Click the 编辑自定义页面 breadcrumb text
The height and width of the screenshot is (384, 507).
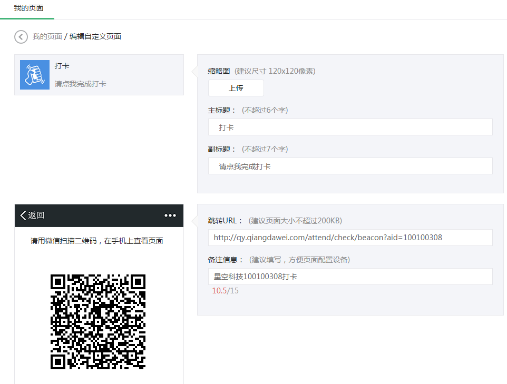pyautogui.click(x=95, y=36)
